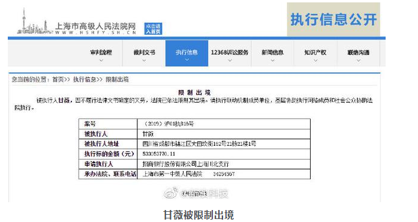The image size is (418, 222).
Task: Click the amount 533053770.11
Action: [159, 154]
